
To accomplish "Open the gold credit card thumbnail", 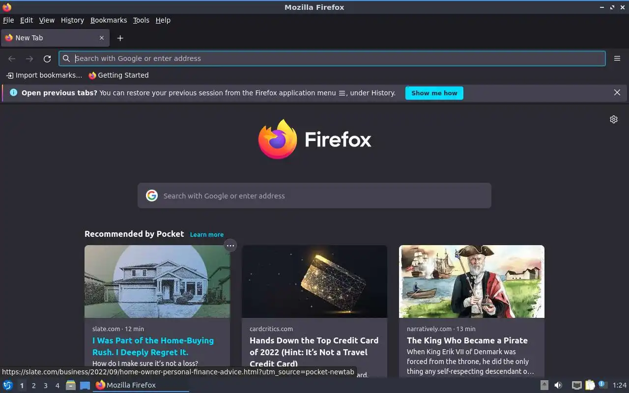I will click(x=314, y=281).
